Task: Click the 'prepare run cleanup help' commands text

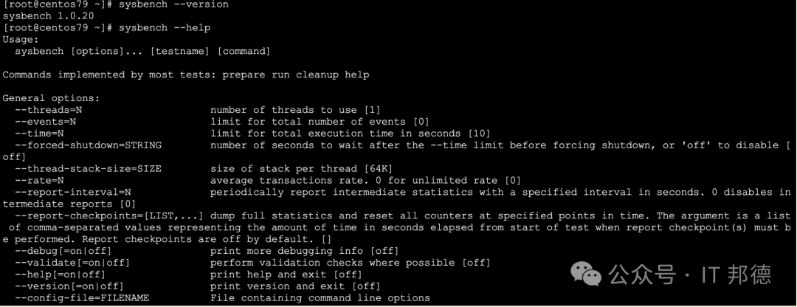Action: pos(296,75)
